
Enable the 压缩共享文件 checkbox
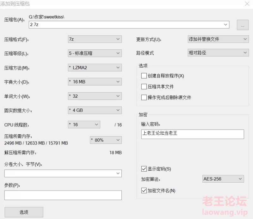[144, 87]
